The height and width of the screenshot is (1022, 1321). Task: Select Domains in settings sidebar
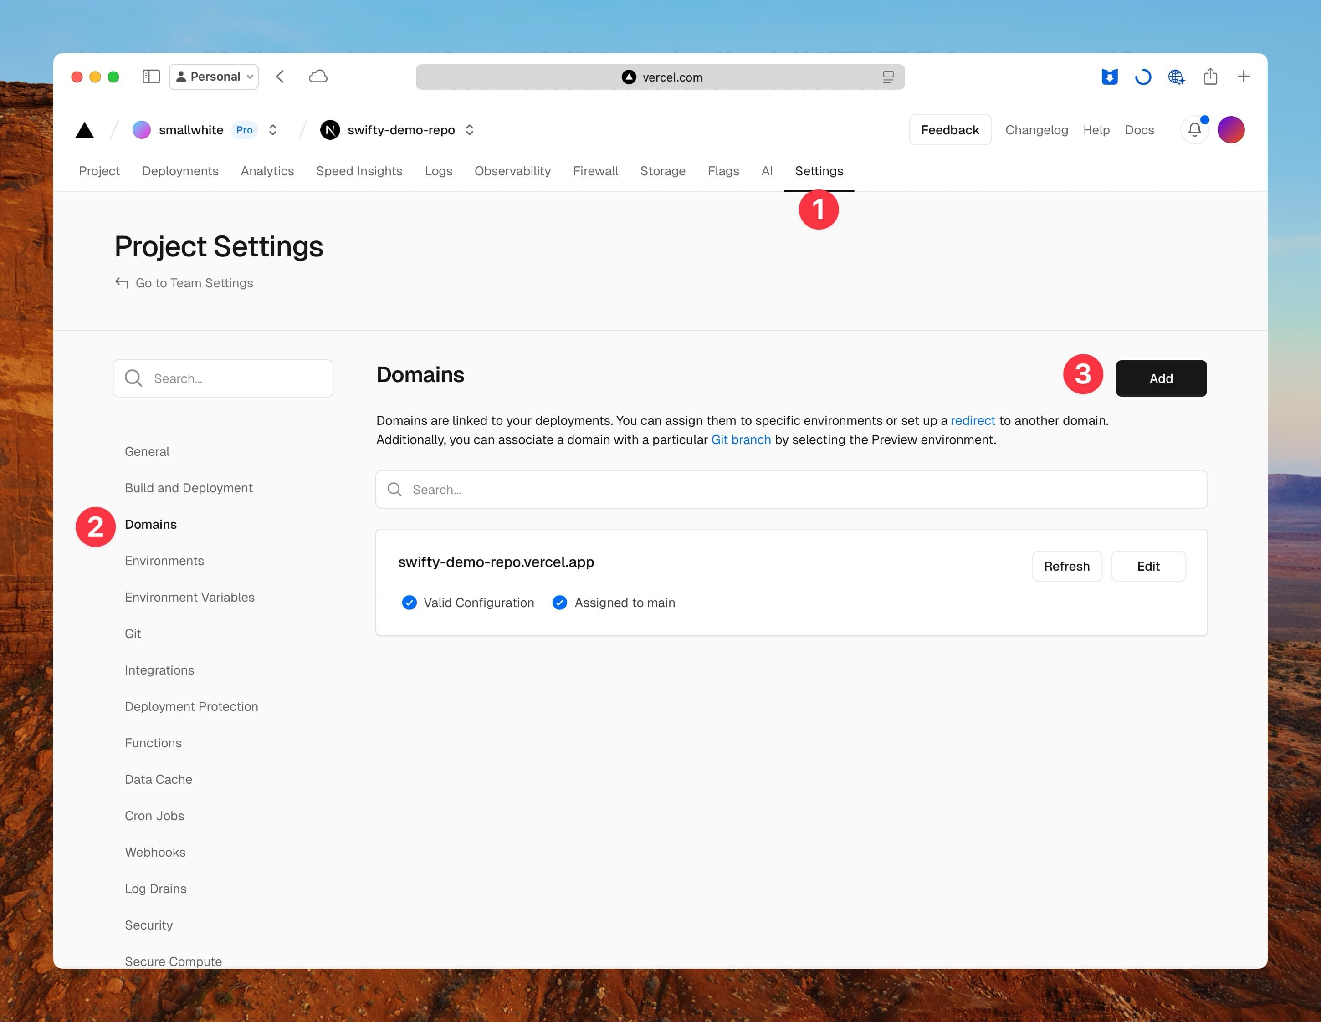pos(151,524)
